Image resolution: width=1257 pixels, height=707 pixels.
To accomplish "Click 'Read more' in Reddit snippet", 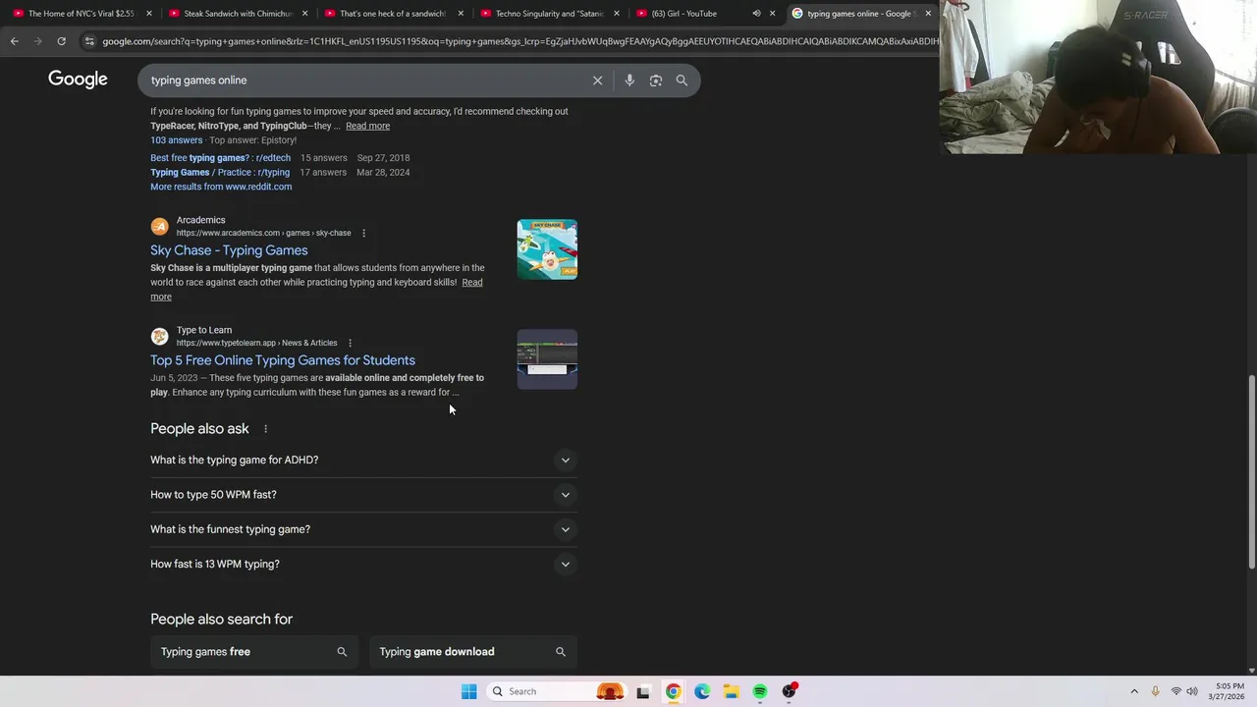I will [x=367, y=126].
